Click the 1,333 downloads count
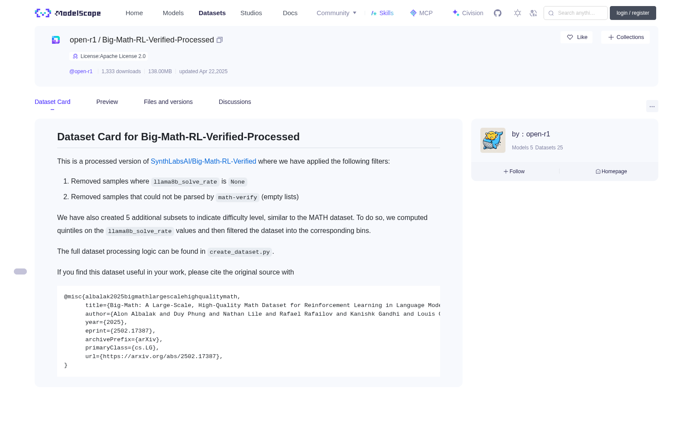The image size is (693, 433). tap(121, 71)
